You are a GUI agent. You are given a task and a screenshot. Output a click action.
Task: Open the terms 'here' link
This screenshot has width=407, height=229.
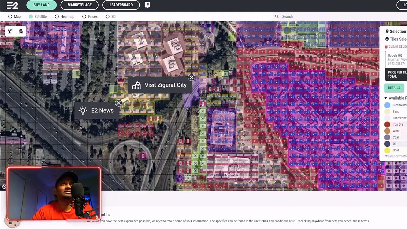coord(292,221)
